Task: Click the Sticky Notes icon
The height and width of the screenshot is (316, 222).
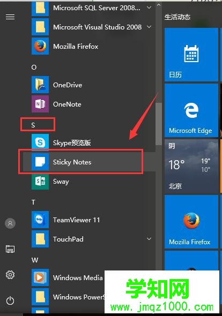Action: click(x=40, y=162)
